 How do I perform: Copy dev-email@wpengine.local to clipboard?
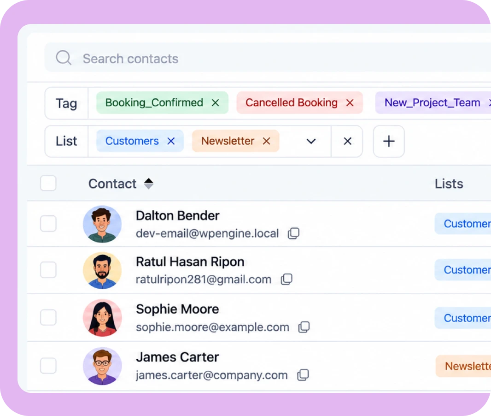(x=294, y=233)
